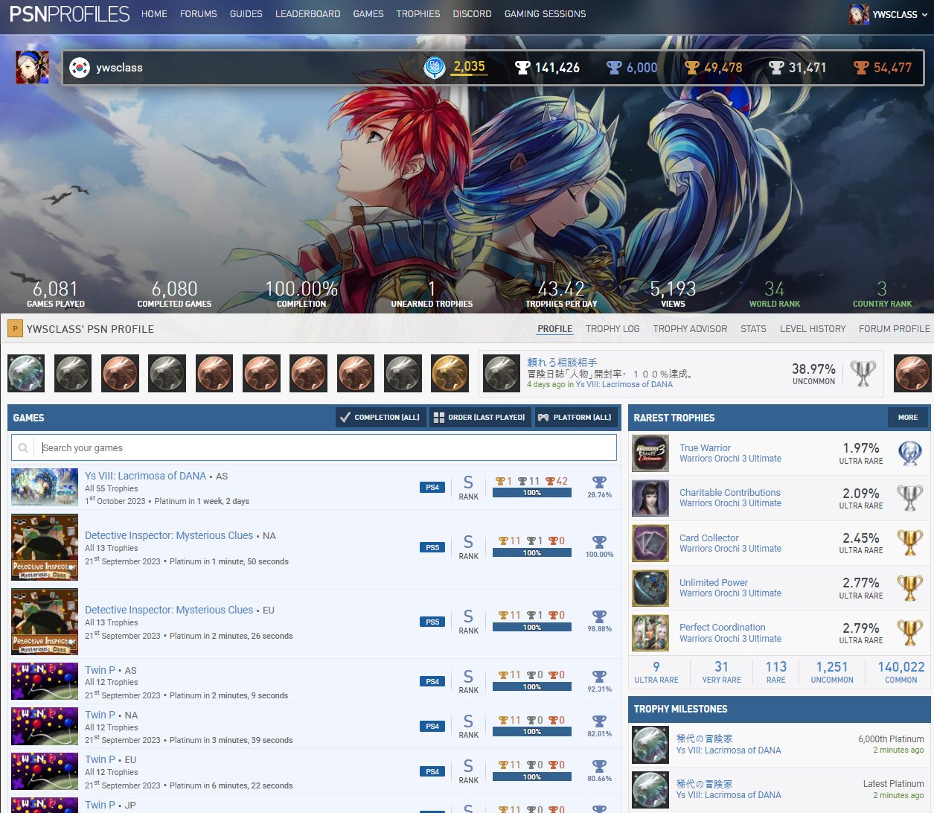
Task: Open the Completion (All) filter dropdown
Action: coord(380,418)
